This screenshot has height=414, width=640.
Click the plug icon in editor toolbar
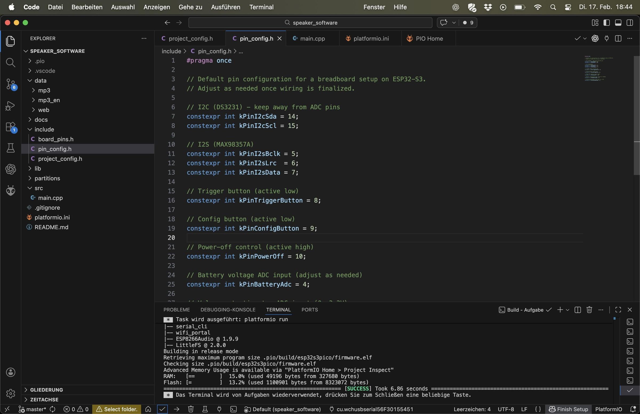tap(607, 38)
